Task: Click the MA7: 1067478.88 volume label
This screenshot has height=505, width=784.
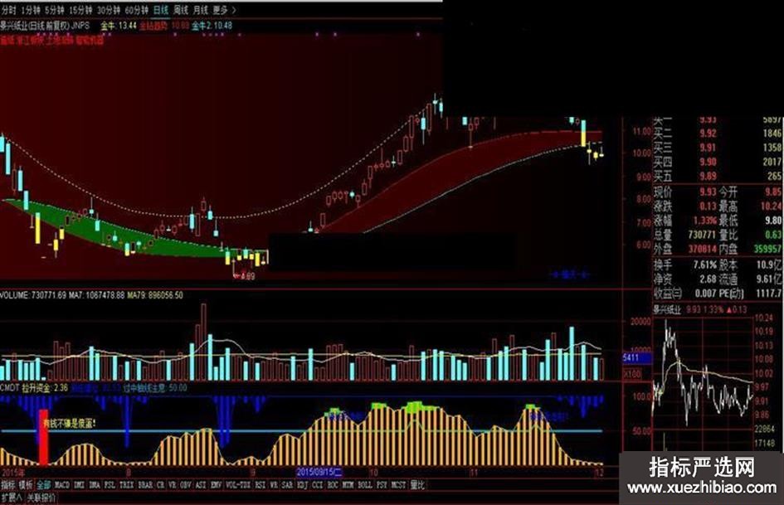Action: (97, 295)
